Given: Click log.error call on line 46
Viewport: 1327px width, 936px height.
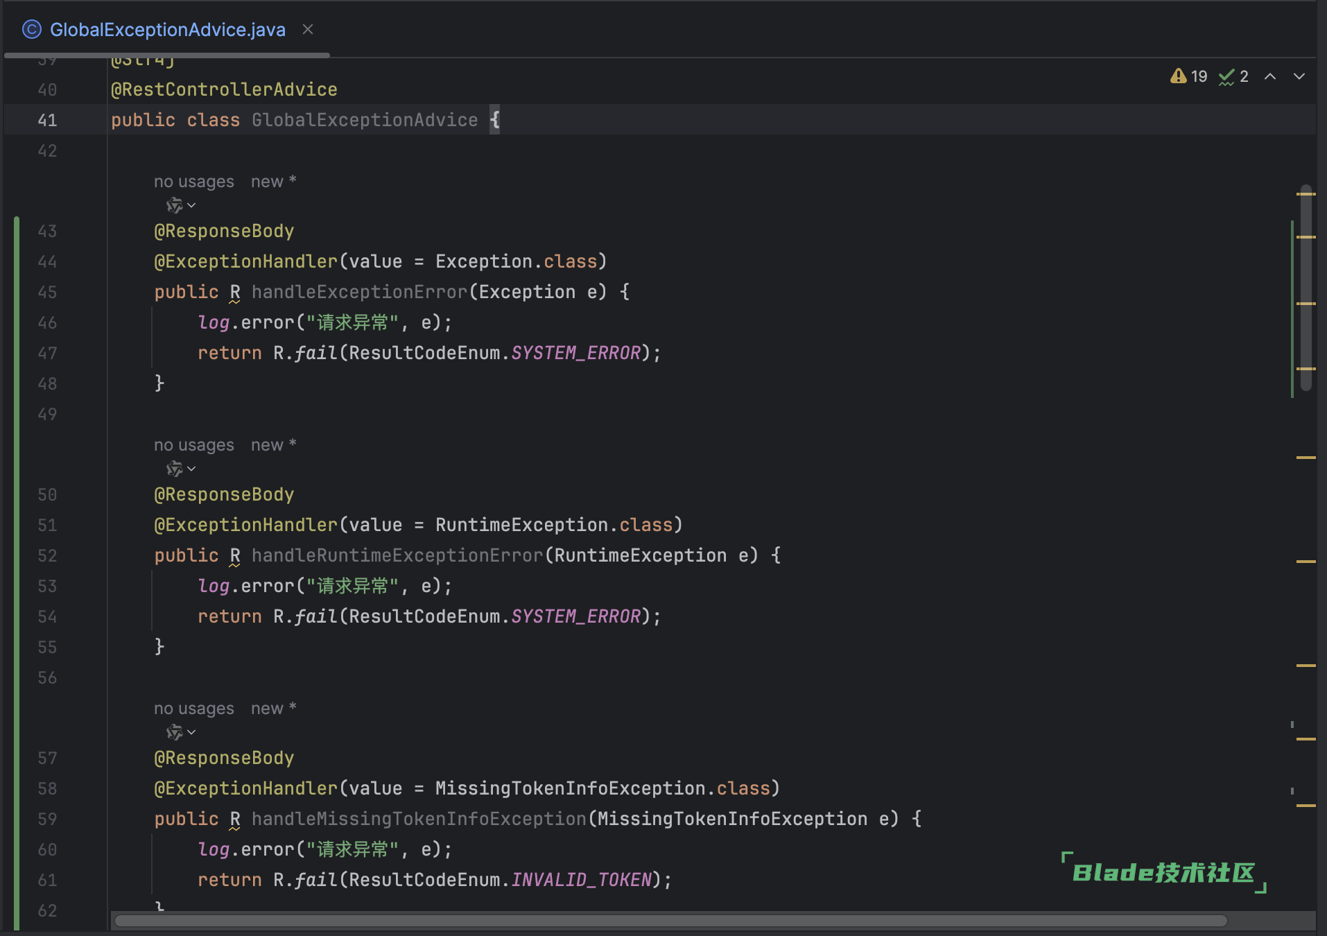Looking at the screenshot, I should (x=246, y=322).
